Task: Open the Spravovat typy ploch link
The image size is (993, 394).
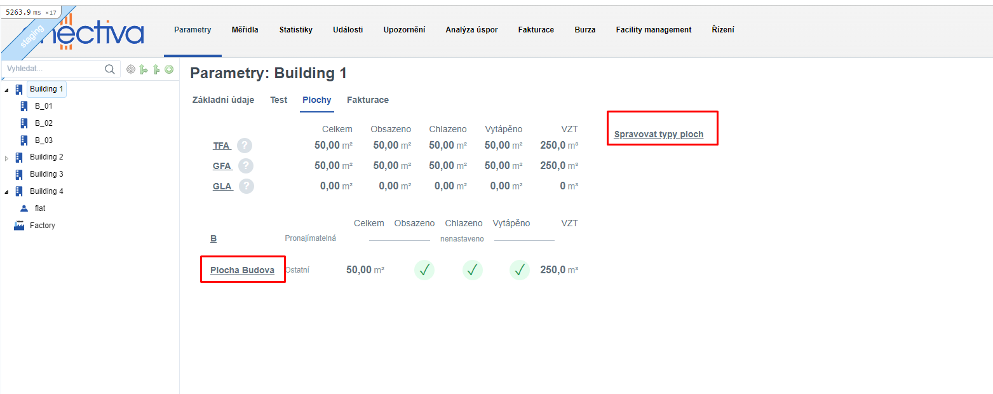Action: click(658, 135)
